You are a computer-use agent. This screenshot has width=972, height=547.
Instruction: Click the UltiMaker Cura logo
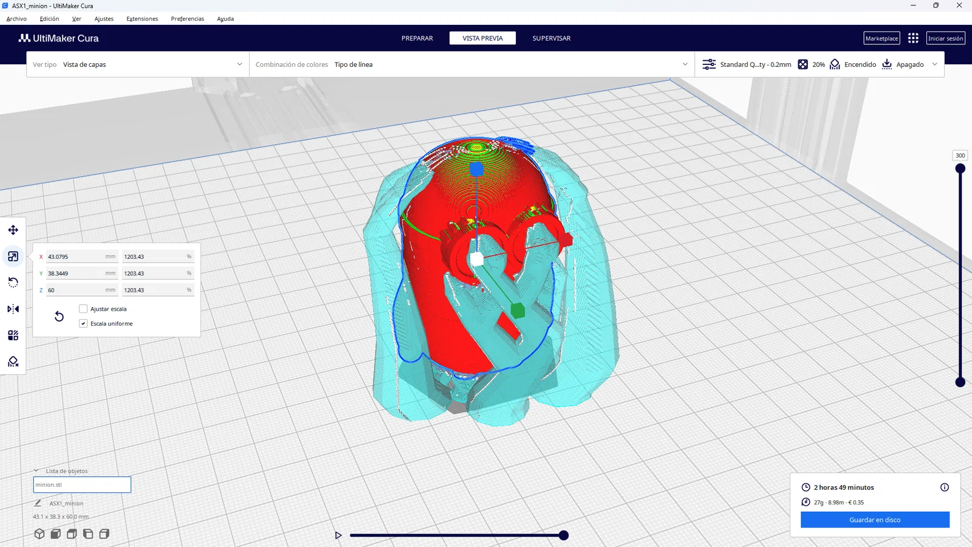(58, 38)
